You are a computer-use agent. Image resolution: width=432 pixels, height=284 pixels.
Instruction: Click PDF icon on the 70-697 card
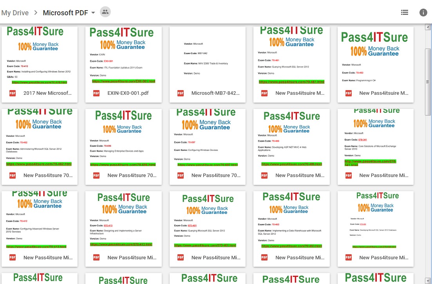pos(181,175)
